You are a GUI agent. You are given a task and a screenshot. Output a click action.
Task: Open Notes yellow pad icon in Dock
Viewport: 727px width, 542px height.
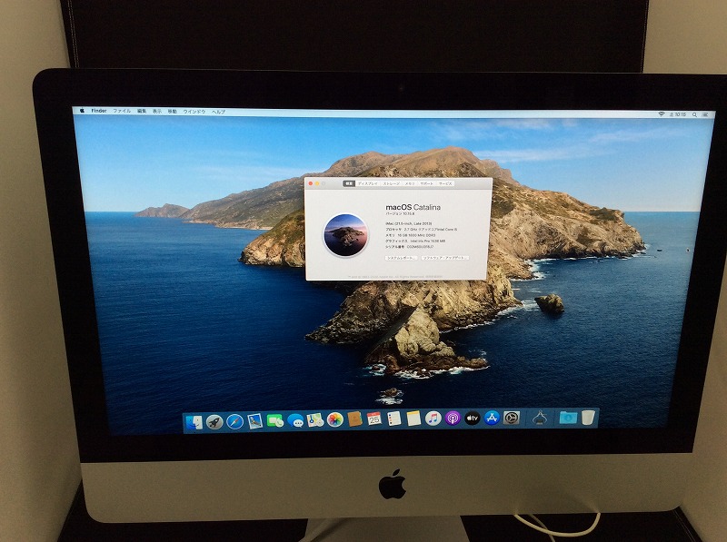tap(413, 419)
